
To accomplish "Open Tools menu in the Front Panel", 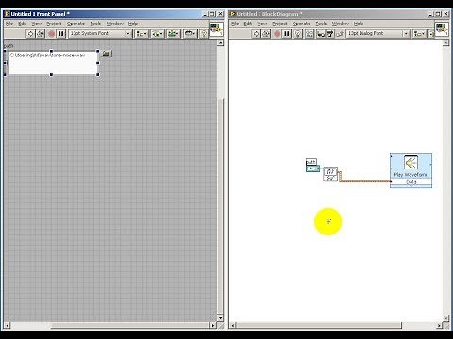I will (95, 24).
